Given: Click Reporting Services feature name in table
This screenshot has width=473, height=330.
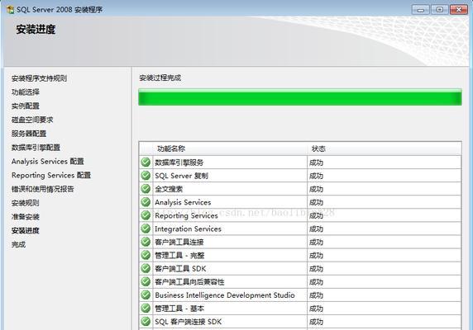Looking at the screenshot, I should (186, 215).
